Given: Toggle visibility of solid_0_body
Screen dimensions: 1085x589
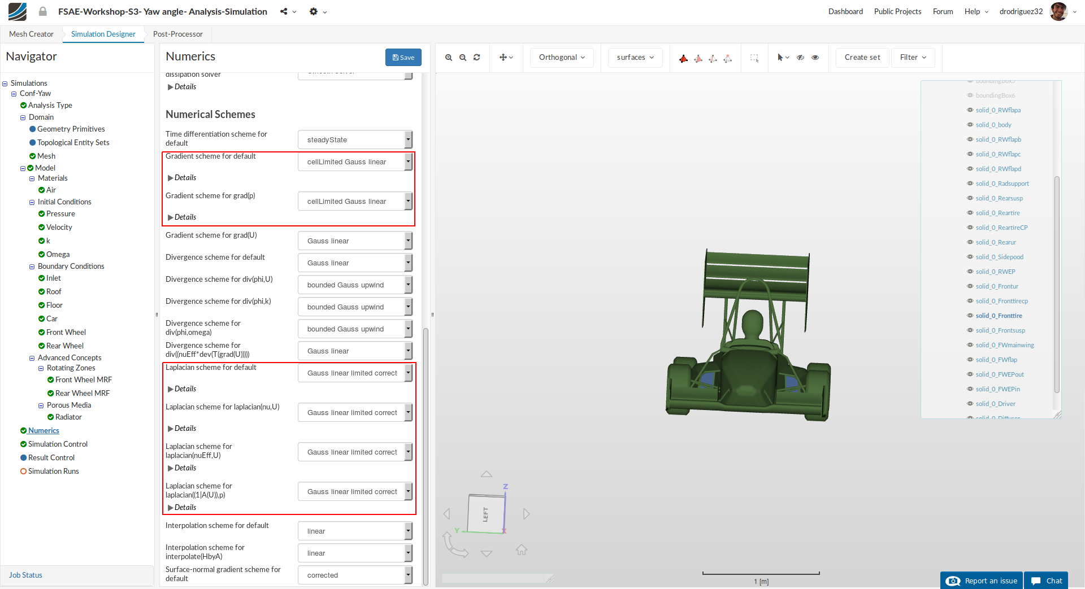Looking at the screenshot, I should click(970, 125).
